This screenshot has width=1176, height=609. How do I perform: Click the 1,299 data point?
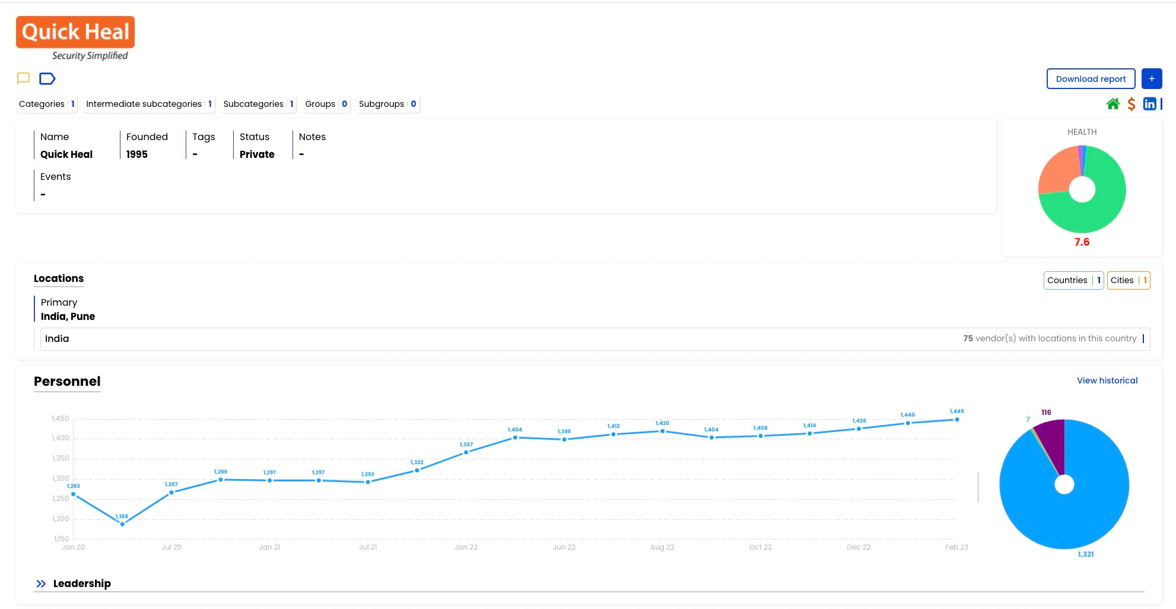click(x=221, y=480)
